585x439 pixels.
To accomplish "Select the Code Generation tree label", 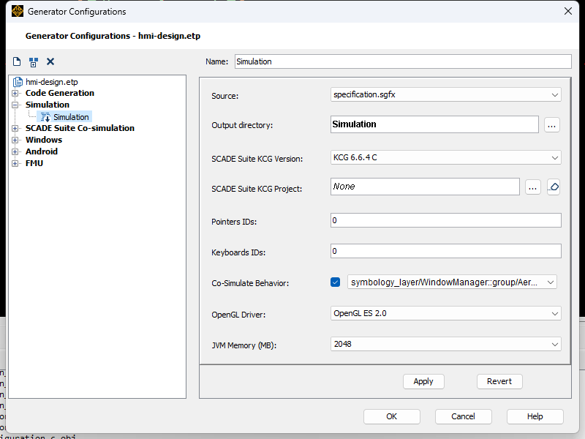I will (60, 93).
